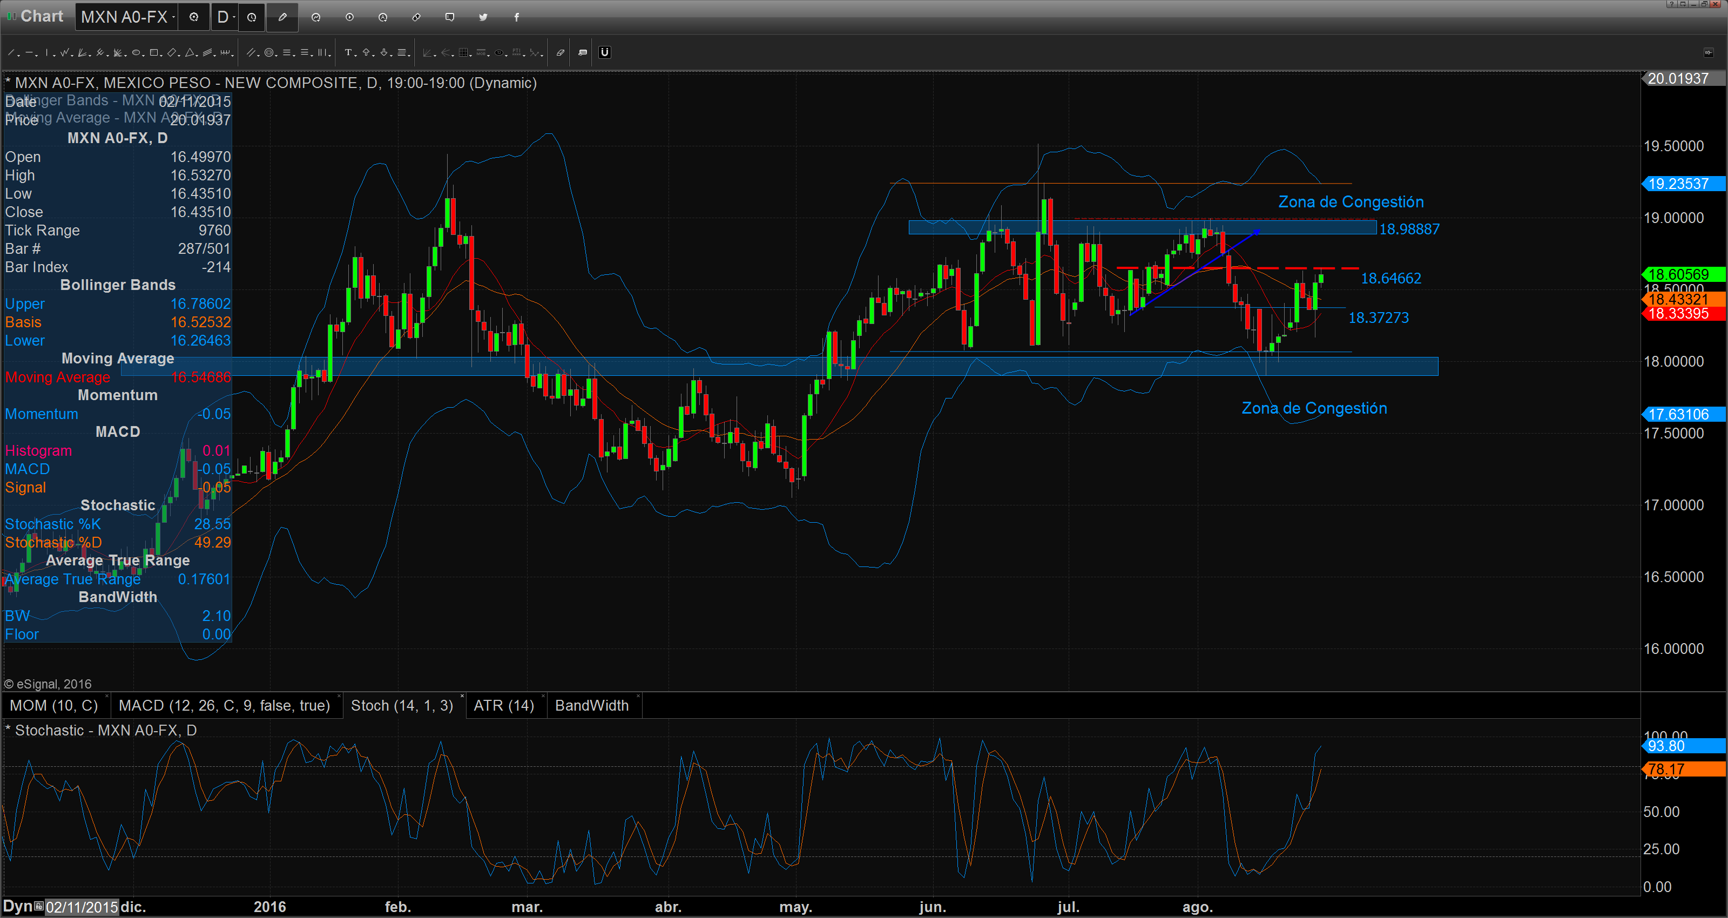Select the trend line drawing tool
This screenshot has height=918, width=1728.
pyautogui.click(x=11, y=52)
